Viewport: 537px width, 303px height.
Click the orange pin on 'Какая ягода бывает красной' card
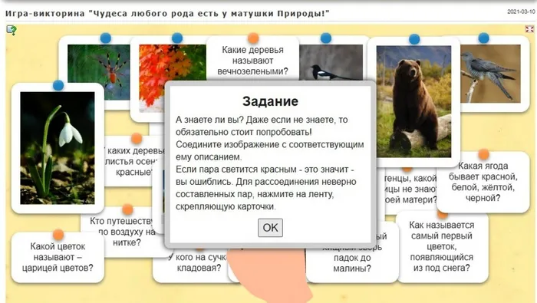point(483,154)
